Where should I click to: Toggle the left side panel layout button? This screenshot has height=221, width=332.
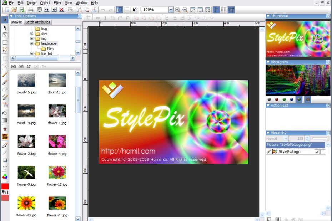(x=119, y=10)
